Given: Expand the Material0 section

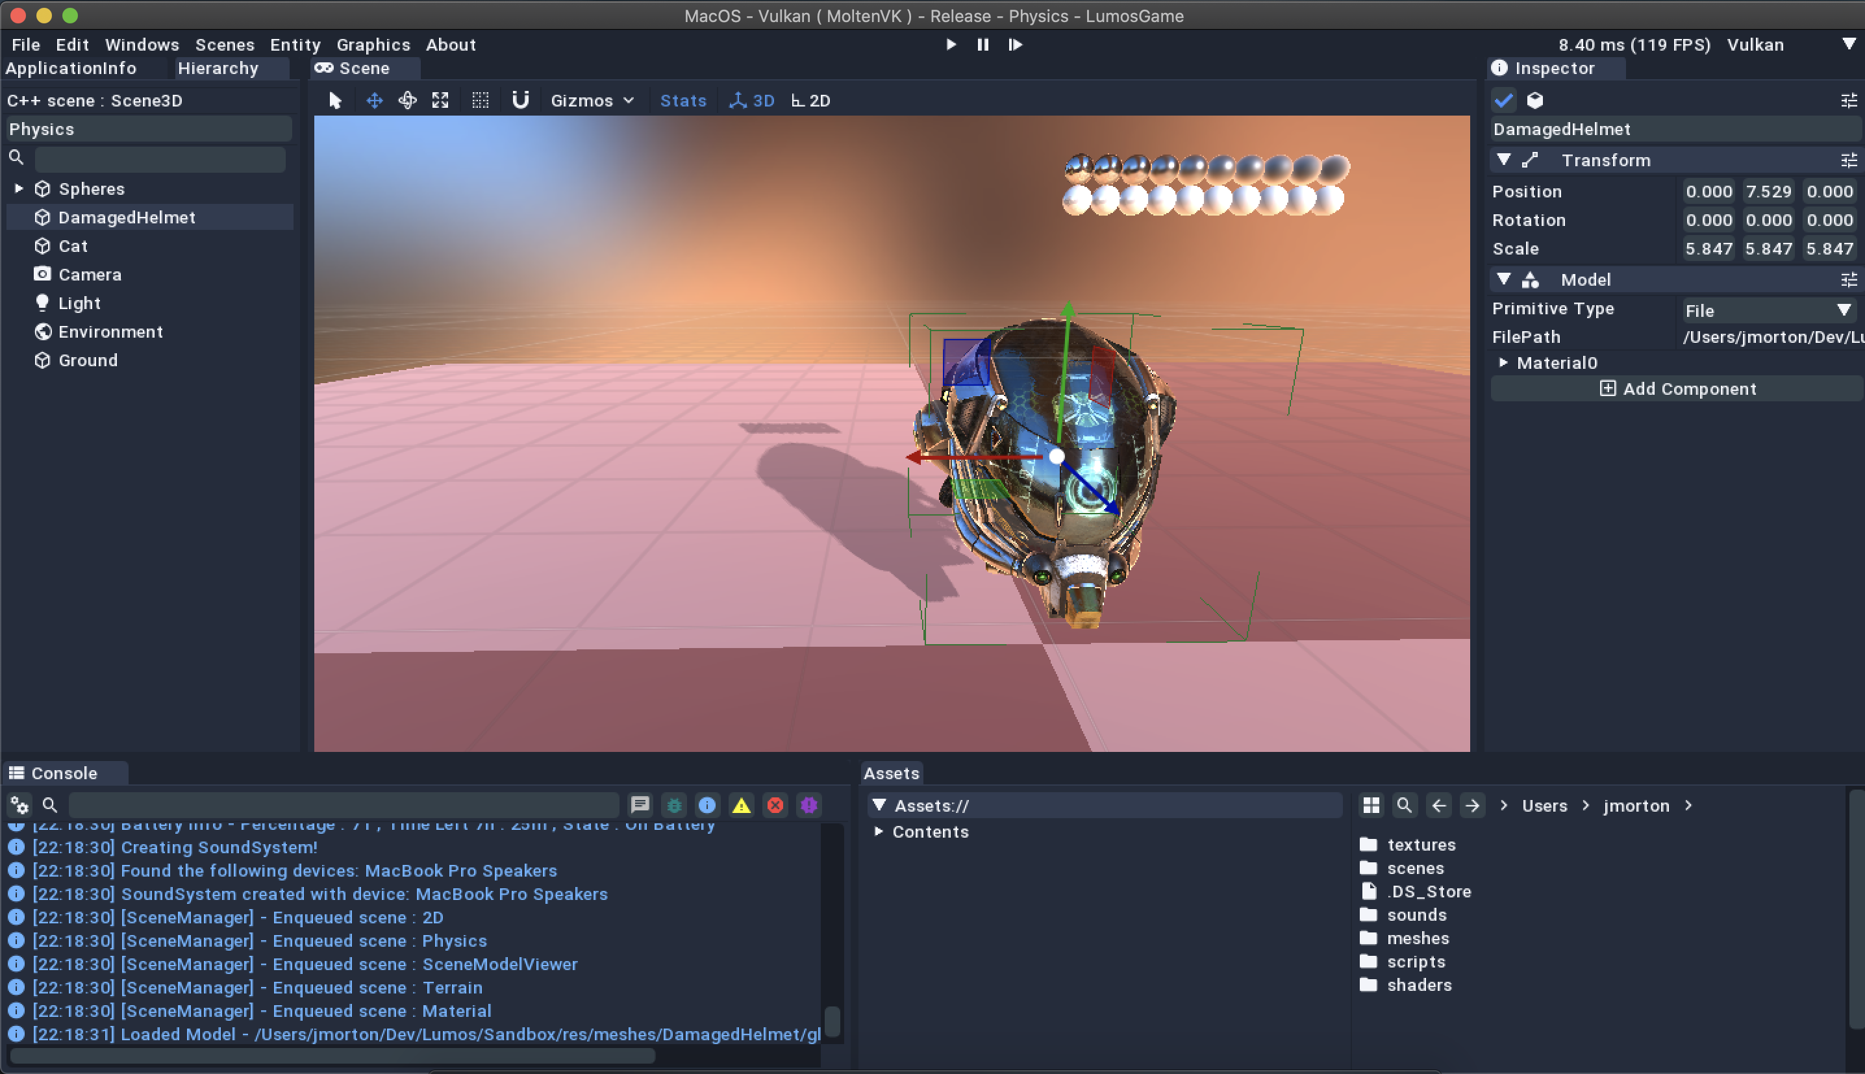Looking at the screenshot, I should [1503, 362].
